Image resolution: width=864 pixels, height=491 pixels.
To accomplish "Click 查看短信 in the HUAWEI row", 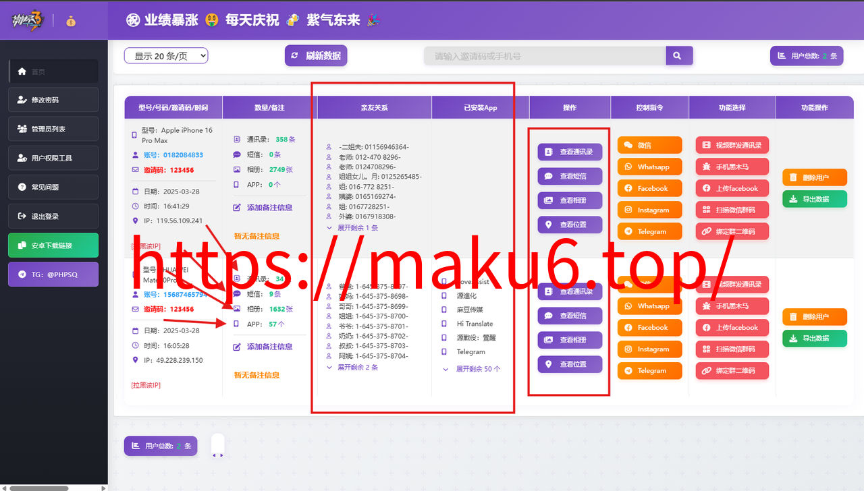I will 570,316.
